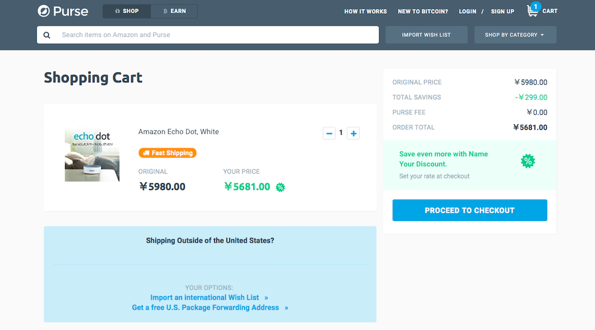Expand Shop By Category dropdown
Image resolution: width=595 pixels, height=330 pixels.
[x=515, y=35]
